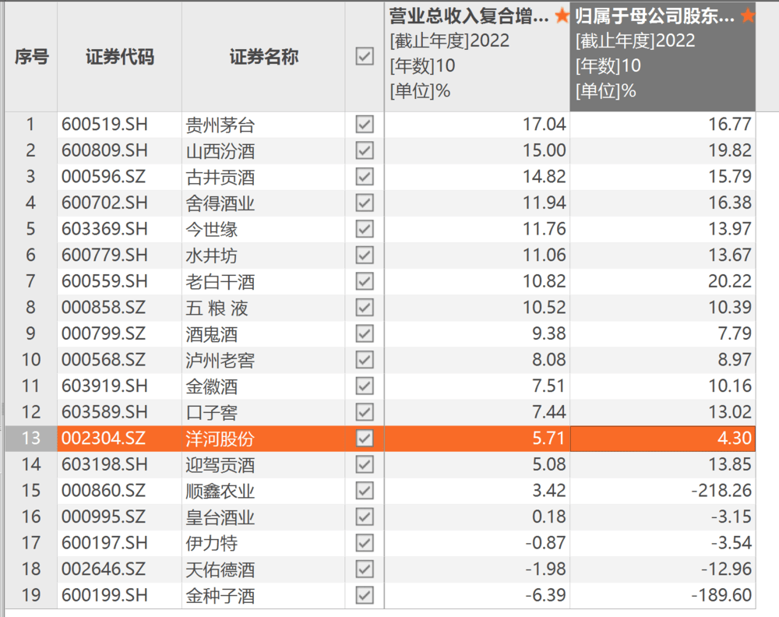Select security code 600779.SH
779x617 pixels.
[x=104, y=255]
